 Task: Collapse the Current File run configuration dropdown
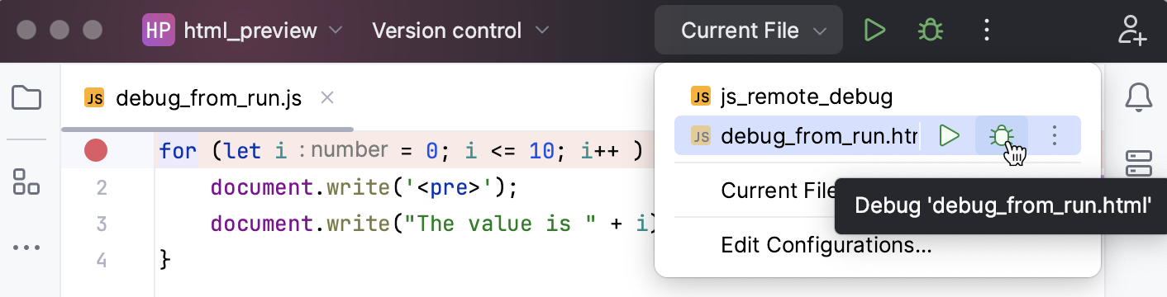click(x=749, y=31)
